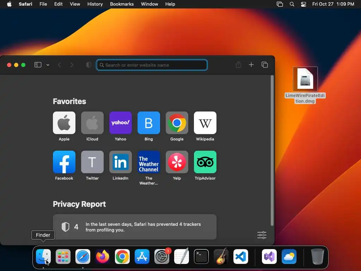Open the TripAdvisor favorite
This screenshot has height=271, width=361.
pos(205,162)
